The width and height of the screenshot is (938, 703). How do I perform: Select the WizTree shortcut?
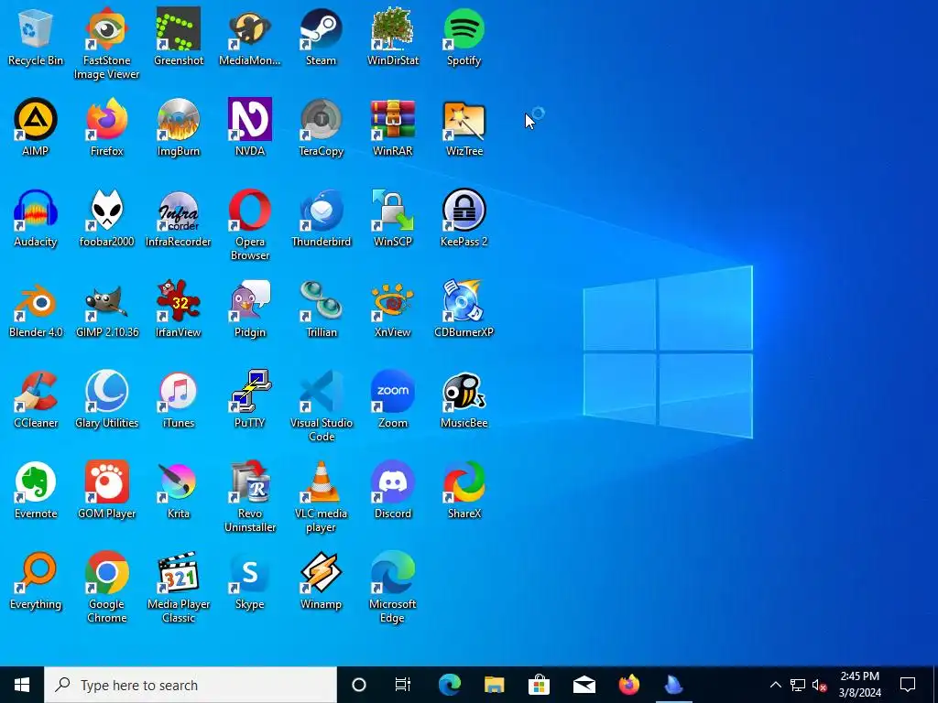click(x=464, y=119)
